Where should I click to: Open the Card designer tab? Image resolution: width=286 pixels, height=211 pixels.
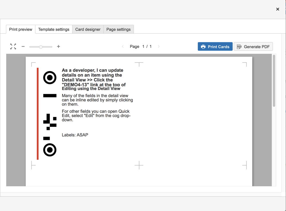click(88, 29)
